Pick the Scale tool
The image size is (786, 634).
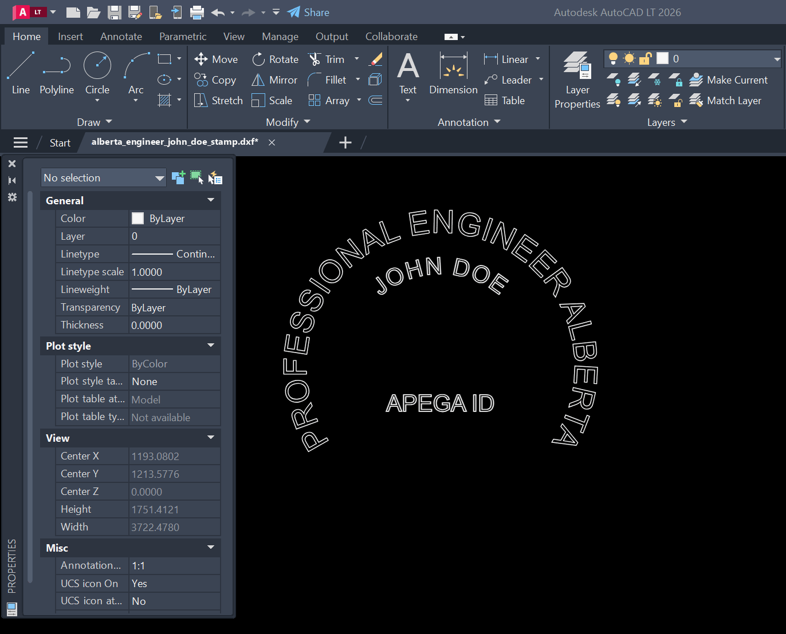pos(272,101)
